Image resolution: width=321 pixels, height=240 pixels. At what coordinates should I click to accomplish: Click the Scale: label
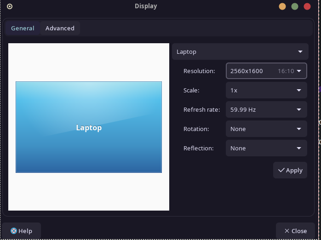pyautogui.click(x=191, y=90)
